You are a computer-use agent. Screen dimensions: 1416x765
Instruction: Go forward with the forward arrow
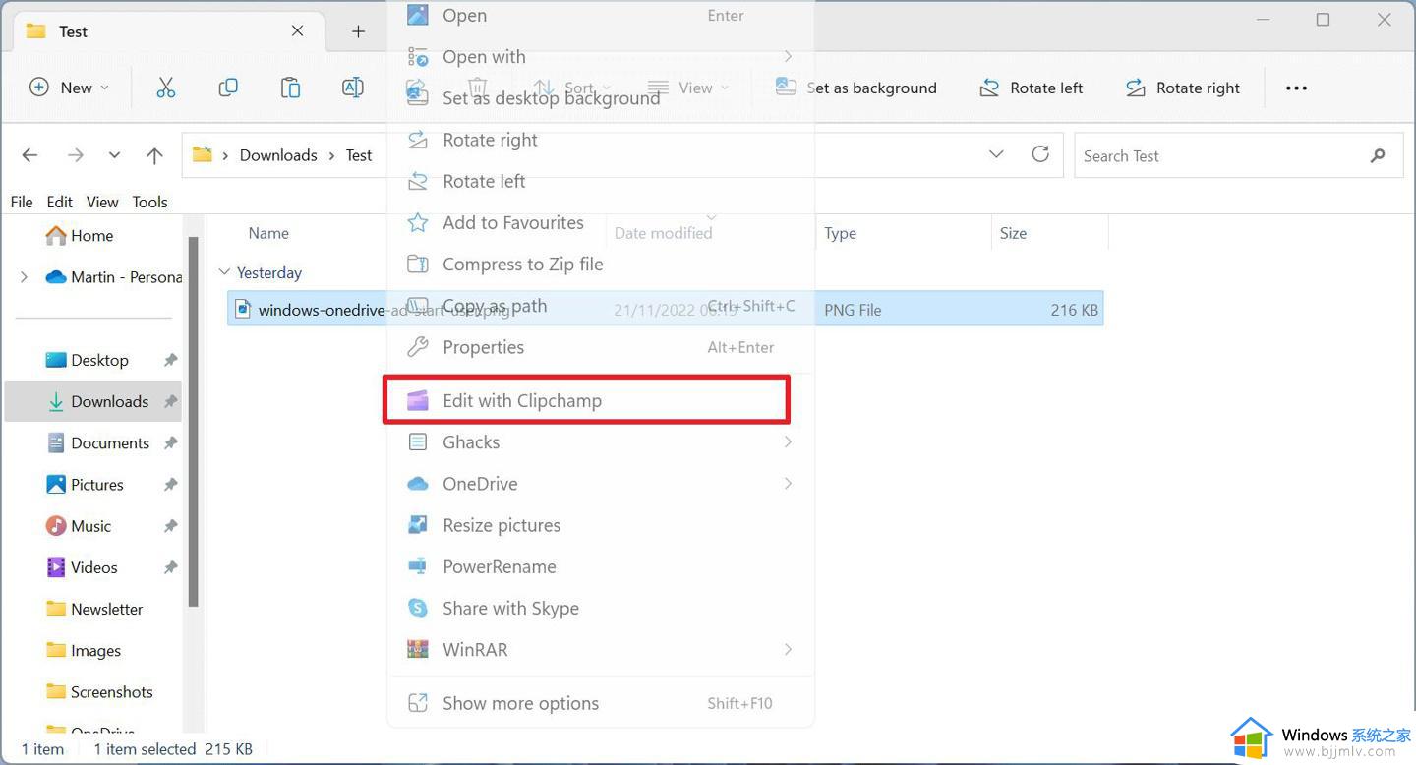[x=75, y=155]
